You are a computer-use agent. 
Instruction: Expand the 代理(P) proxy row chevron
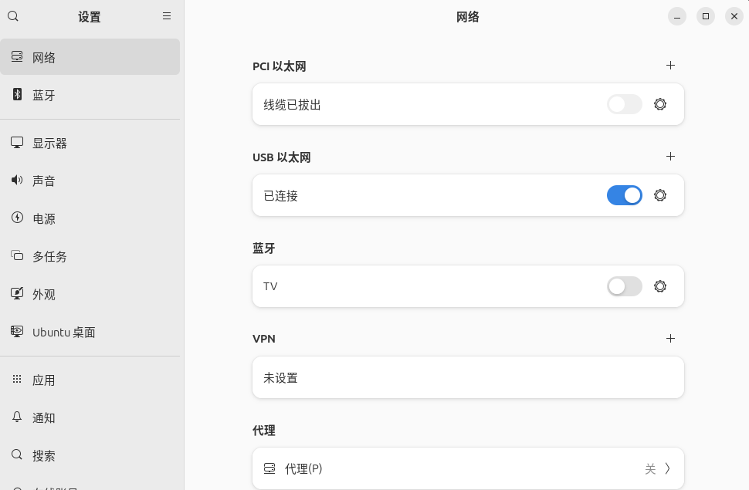tap(667, 468)
